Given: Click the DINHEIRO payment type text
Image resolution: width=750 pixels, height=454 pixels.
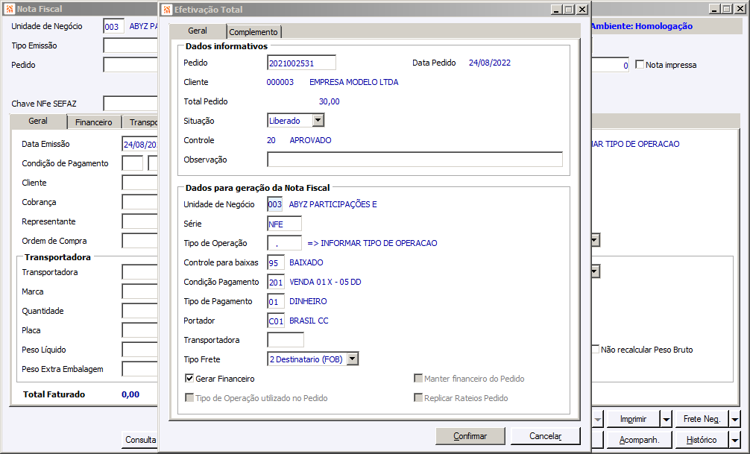Looking at the screenshot, I should click(308, 301).
